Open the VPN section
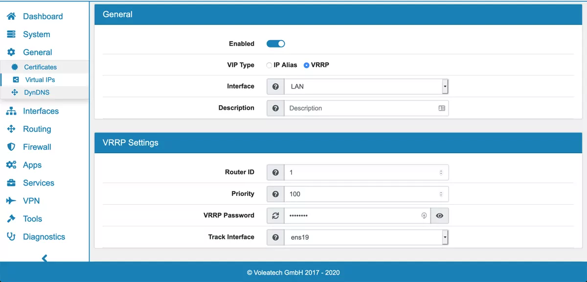 coord(30,201)
